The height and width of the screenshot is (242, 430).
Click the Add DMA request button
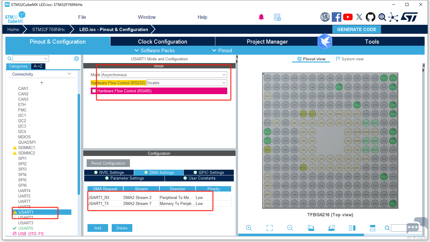coord(98,228)
